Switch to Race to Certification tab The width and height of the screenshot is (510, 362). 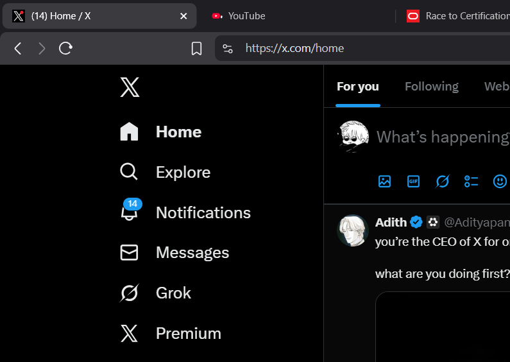458,16
